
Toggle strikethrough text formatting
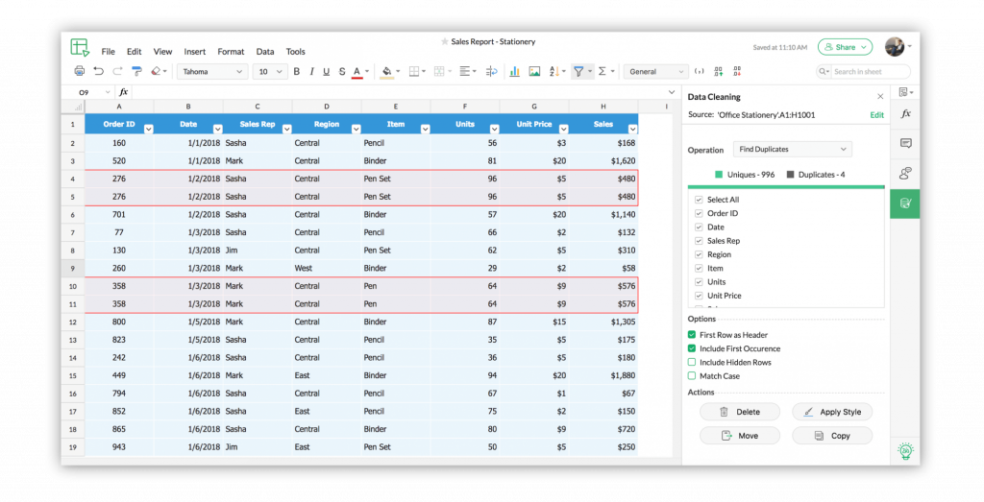(x=340, y=71)
